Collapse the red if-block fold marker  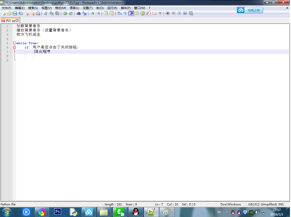(x=14, y=47)
